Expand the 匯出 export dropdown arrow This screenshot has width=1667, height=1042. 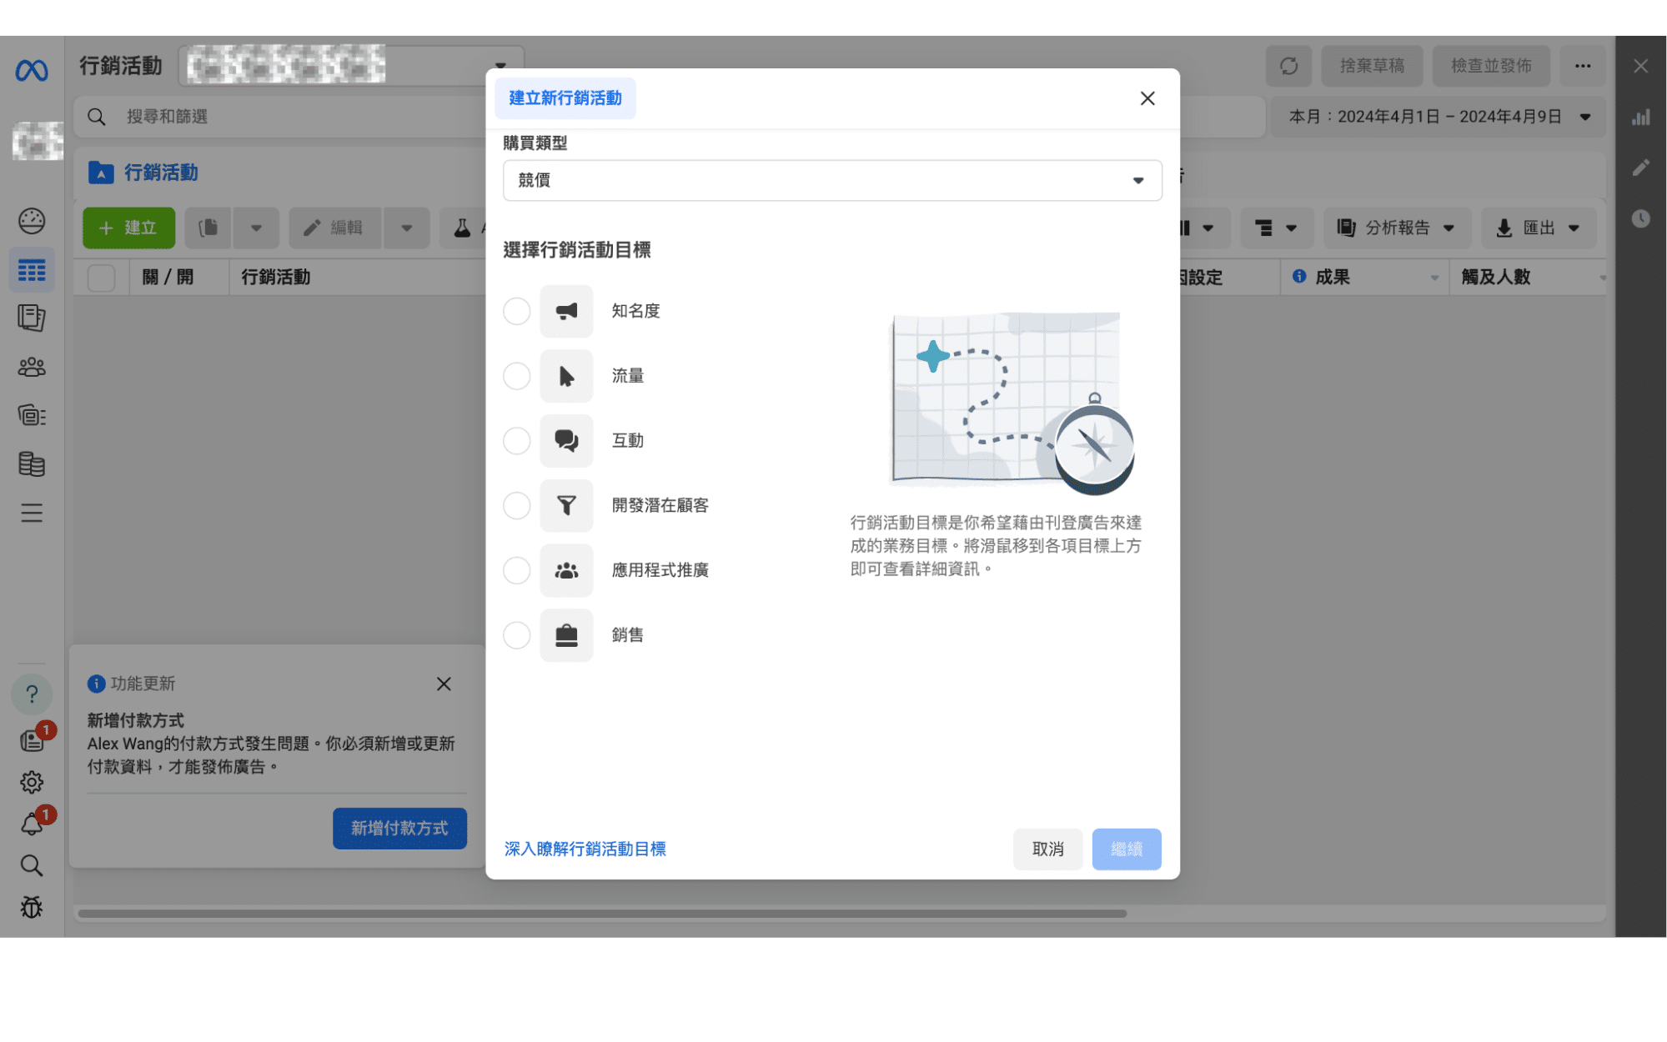[x=1573, y=228]
